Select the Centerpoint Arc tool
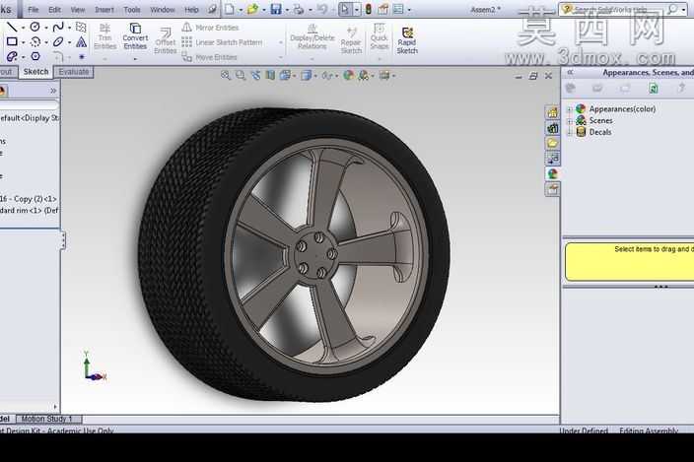This screenshot has height=462, width=694. click(35, 42)
